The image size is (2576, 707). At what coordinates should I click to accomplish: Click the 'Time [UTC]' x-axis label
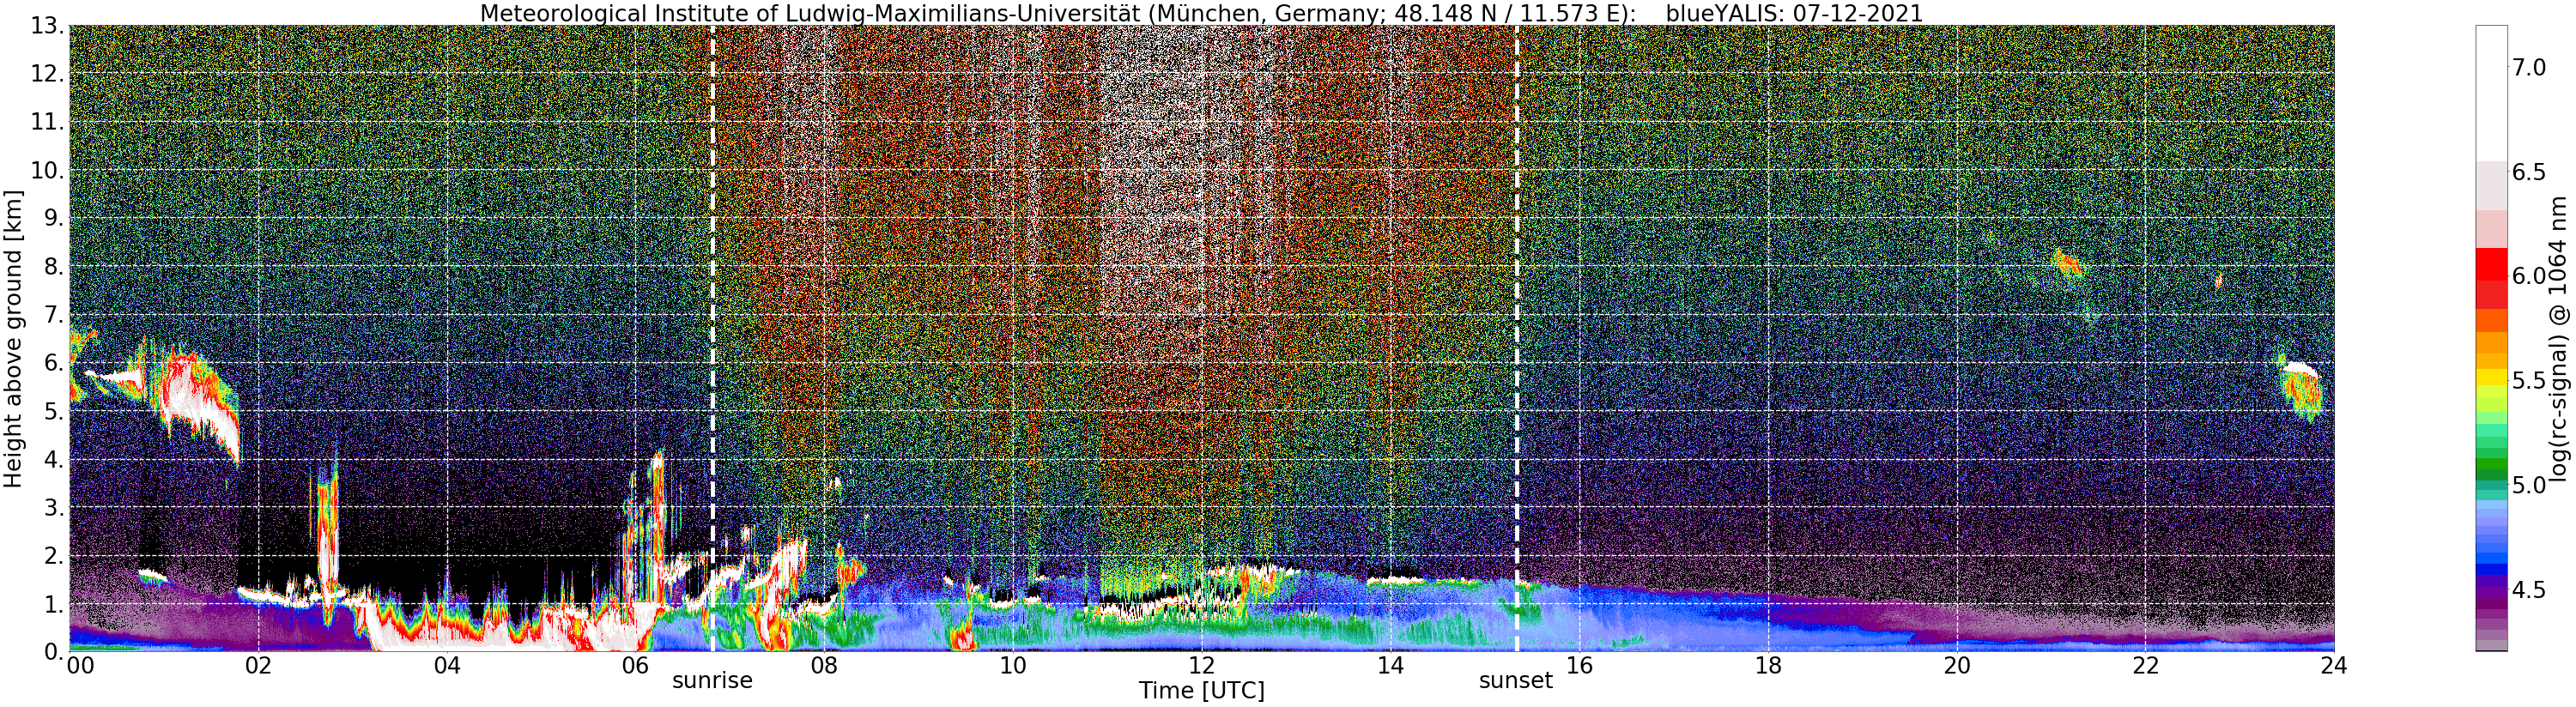1201,691
